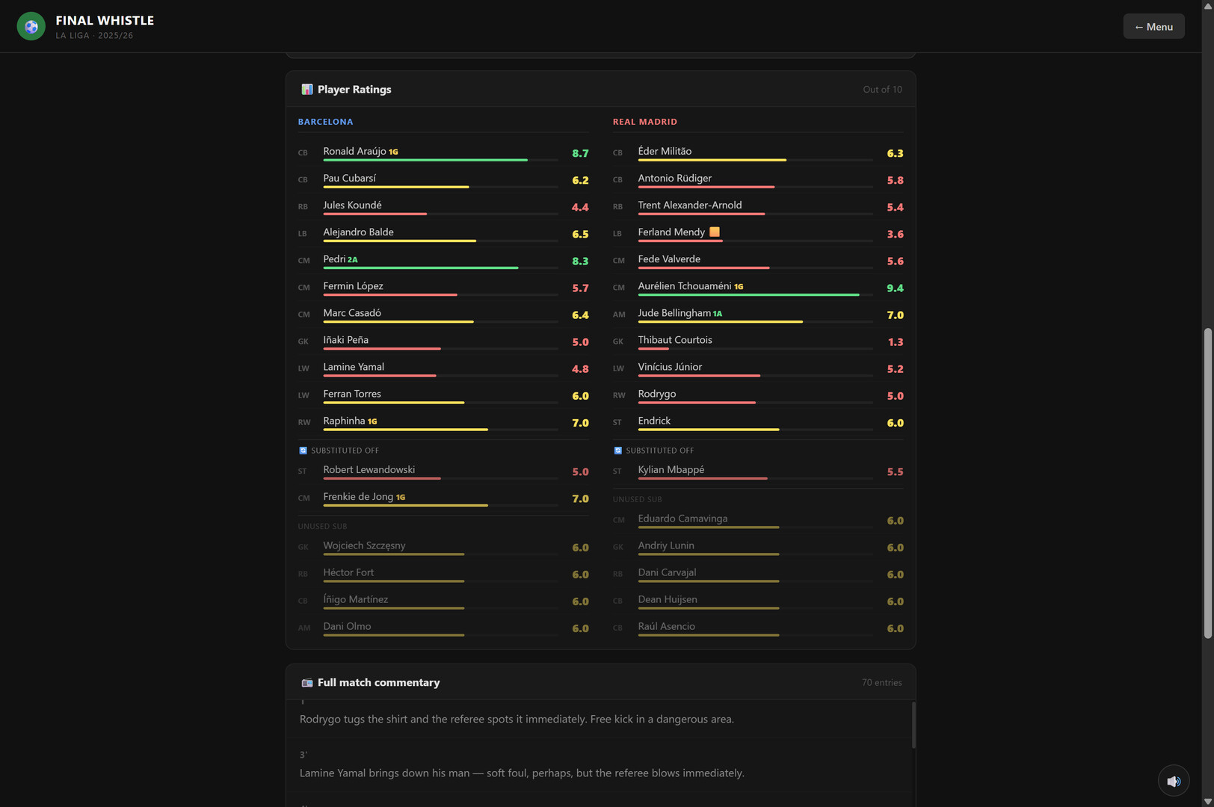Viewport: 1214px width, 807px height.
Task: Click Barcelona's Substituted Off swap icon
Action: tap(303, 451)
